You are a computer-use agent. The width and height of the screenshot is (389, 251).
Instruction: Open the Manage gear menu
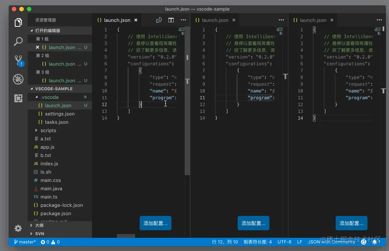click(x=18, y=228)
